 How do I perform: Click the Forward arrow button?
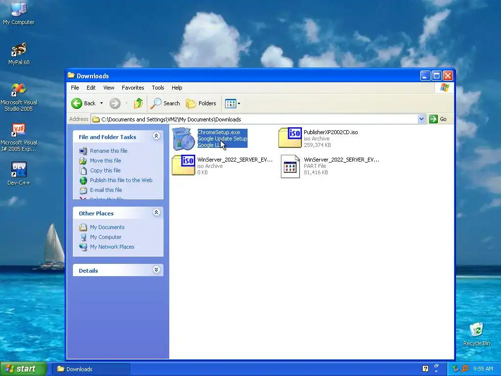(115, 103)
